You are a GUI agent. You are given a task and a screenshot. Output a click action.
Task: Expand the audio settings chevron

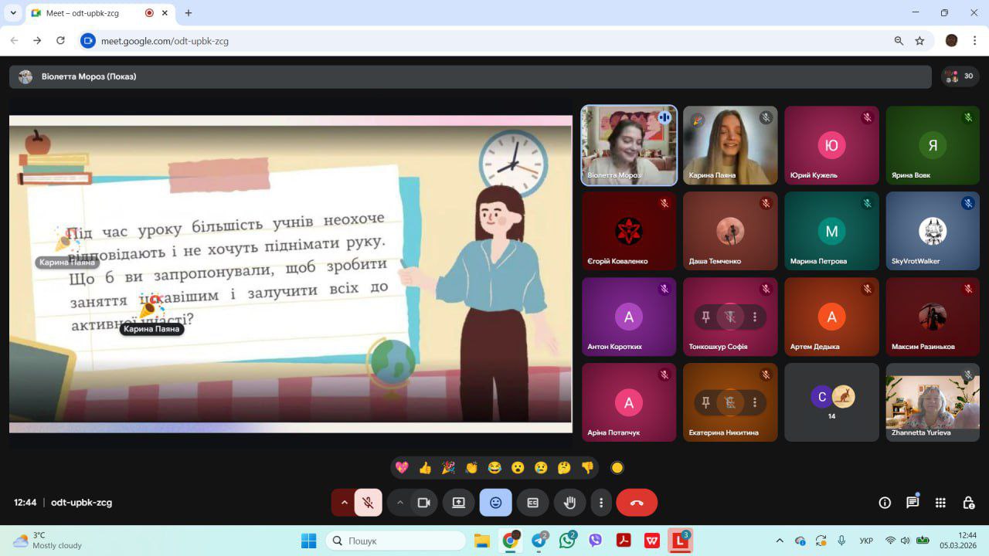[x=344, y=503]
